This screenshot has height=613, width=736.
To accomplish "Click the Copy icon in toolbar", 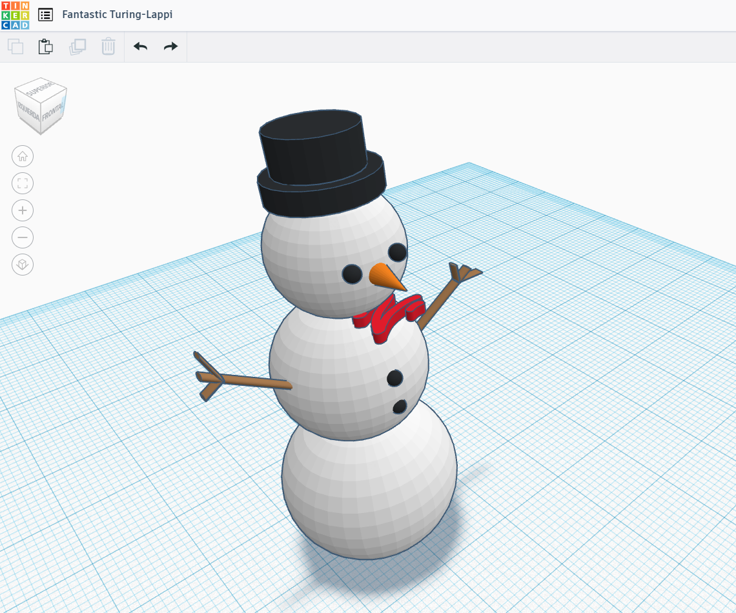I will tap(15, 46).
